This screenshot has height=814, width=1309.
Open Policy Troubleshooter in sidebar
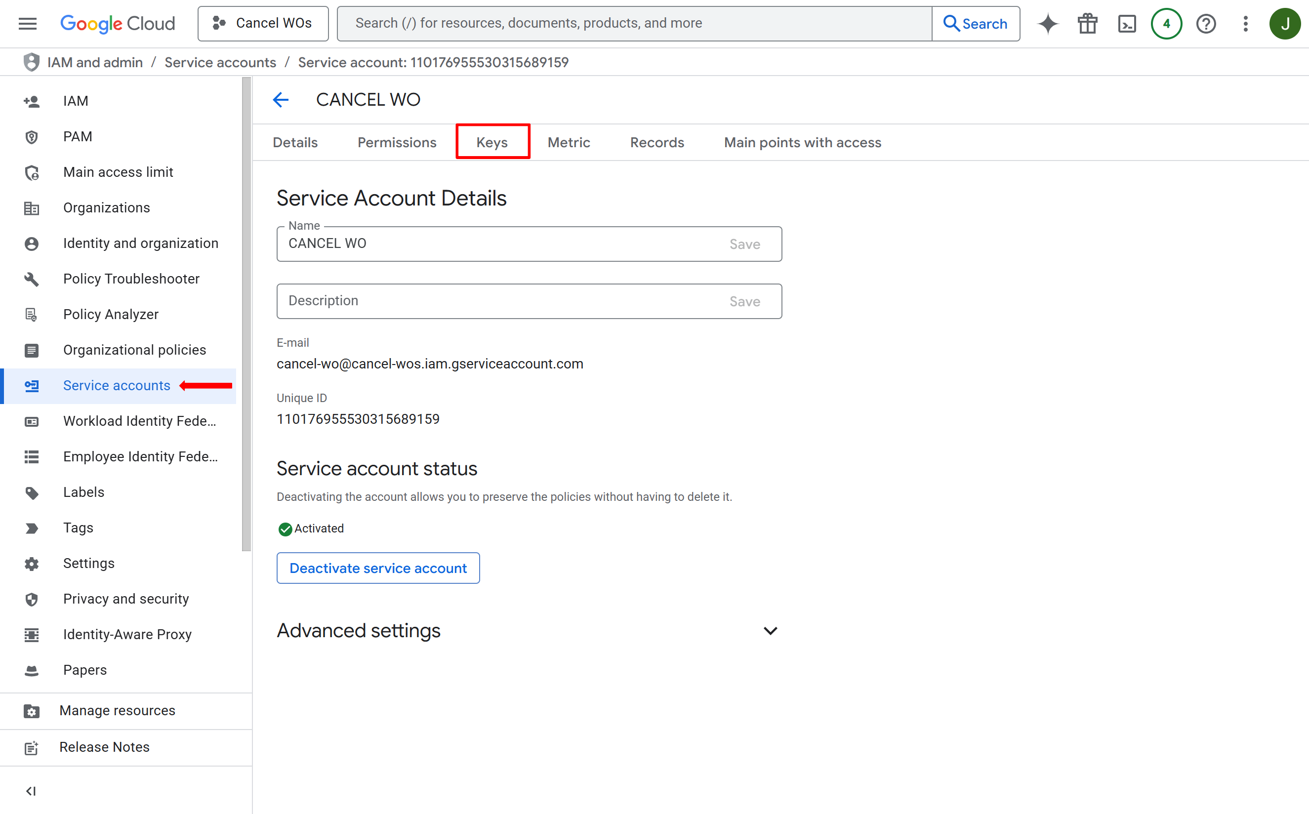click(x=131, y=279)
